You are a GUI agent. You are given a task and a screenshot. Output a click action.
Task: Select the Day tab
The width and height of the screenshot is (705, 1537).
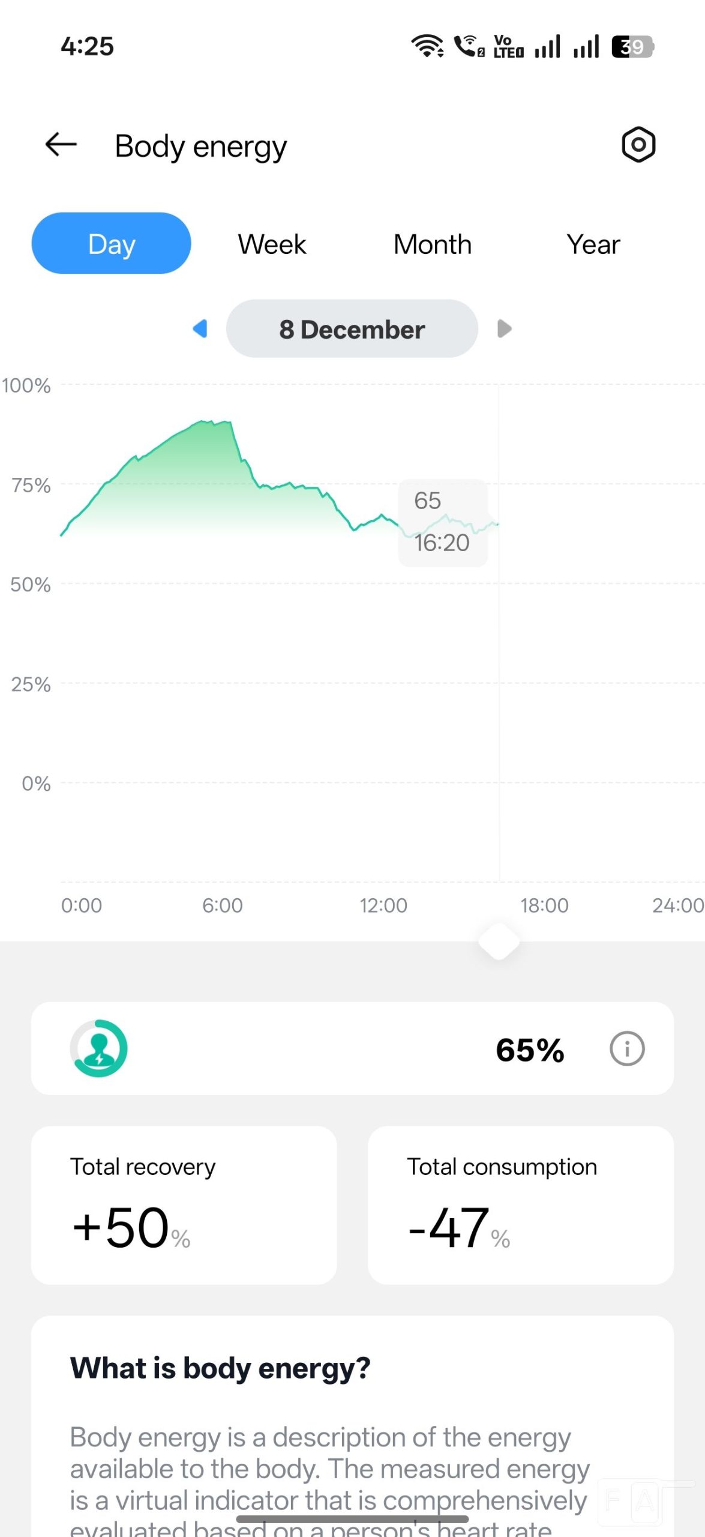click(112, 244)
